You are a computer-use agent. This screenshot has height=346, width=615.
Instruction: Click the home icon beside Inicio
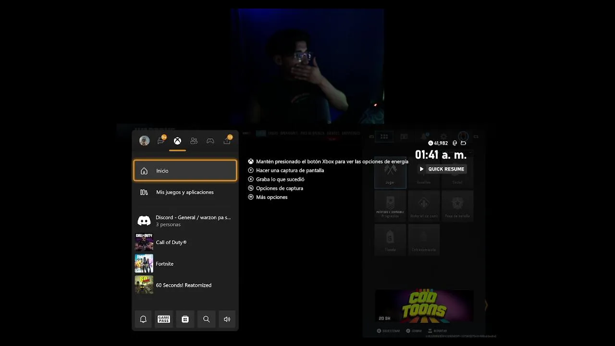tap(144, 171)
